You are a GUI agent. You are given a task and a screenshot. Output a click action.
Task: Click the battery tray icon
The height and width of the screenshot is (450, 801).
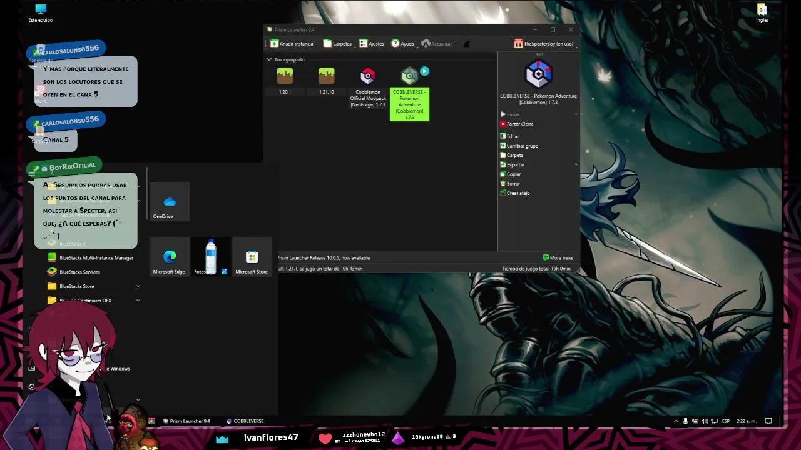[x=695, y=421]
